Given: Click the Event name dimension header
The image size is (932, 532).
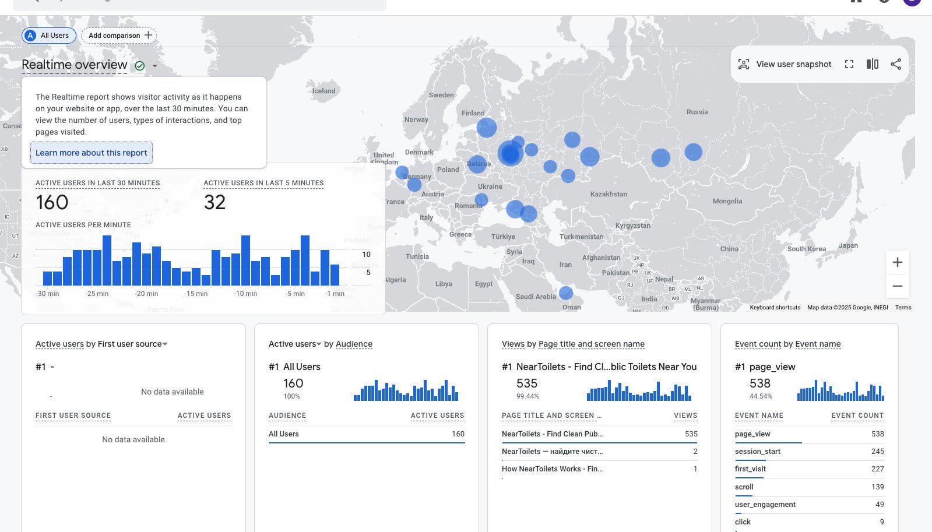Looking at the screenshot, I should (x=818, y=344).
